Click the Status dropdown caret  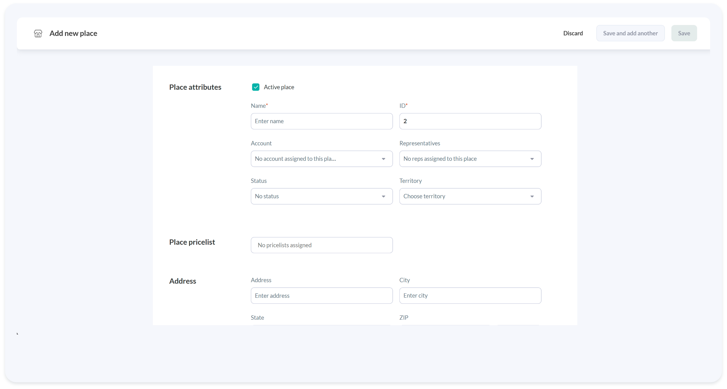click(x=383, y=196)
